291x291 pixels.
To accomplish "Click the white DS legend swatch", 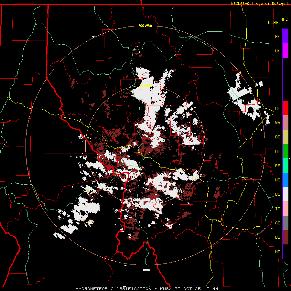I will point(286,194).
